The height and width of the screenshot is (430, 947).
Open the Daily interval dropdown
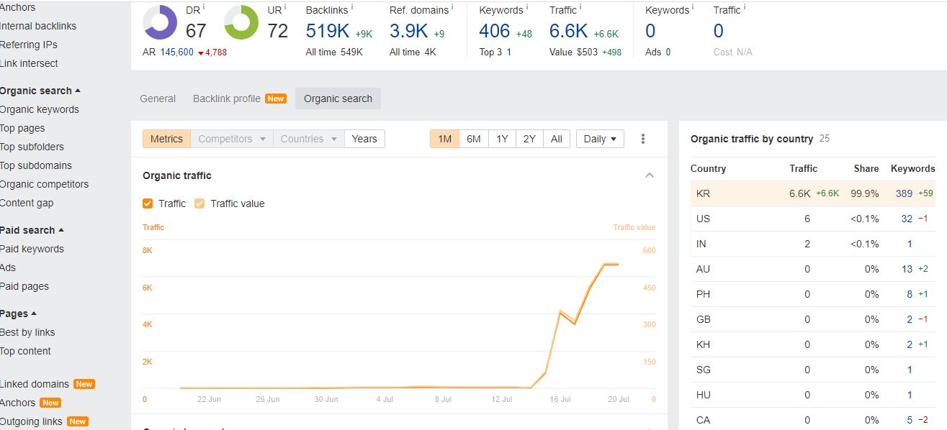pyautogui.click(x=600, y=139)
